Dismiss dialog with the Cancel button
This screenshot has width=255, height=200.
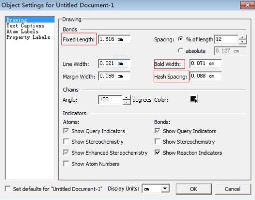pos(233,189)
